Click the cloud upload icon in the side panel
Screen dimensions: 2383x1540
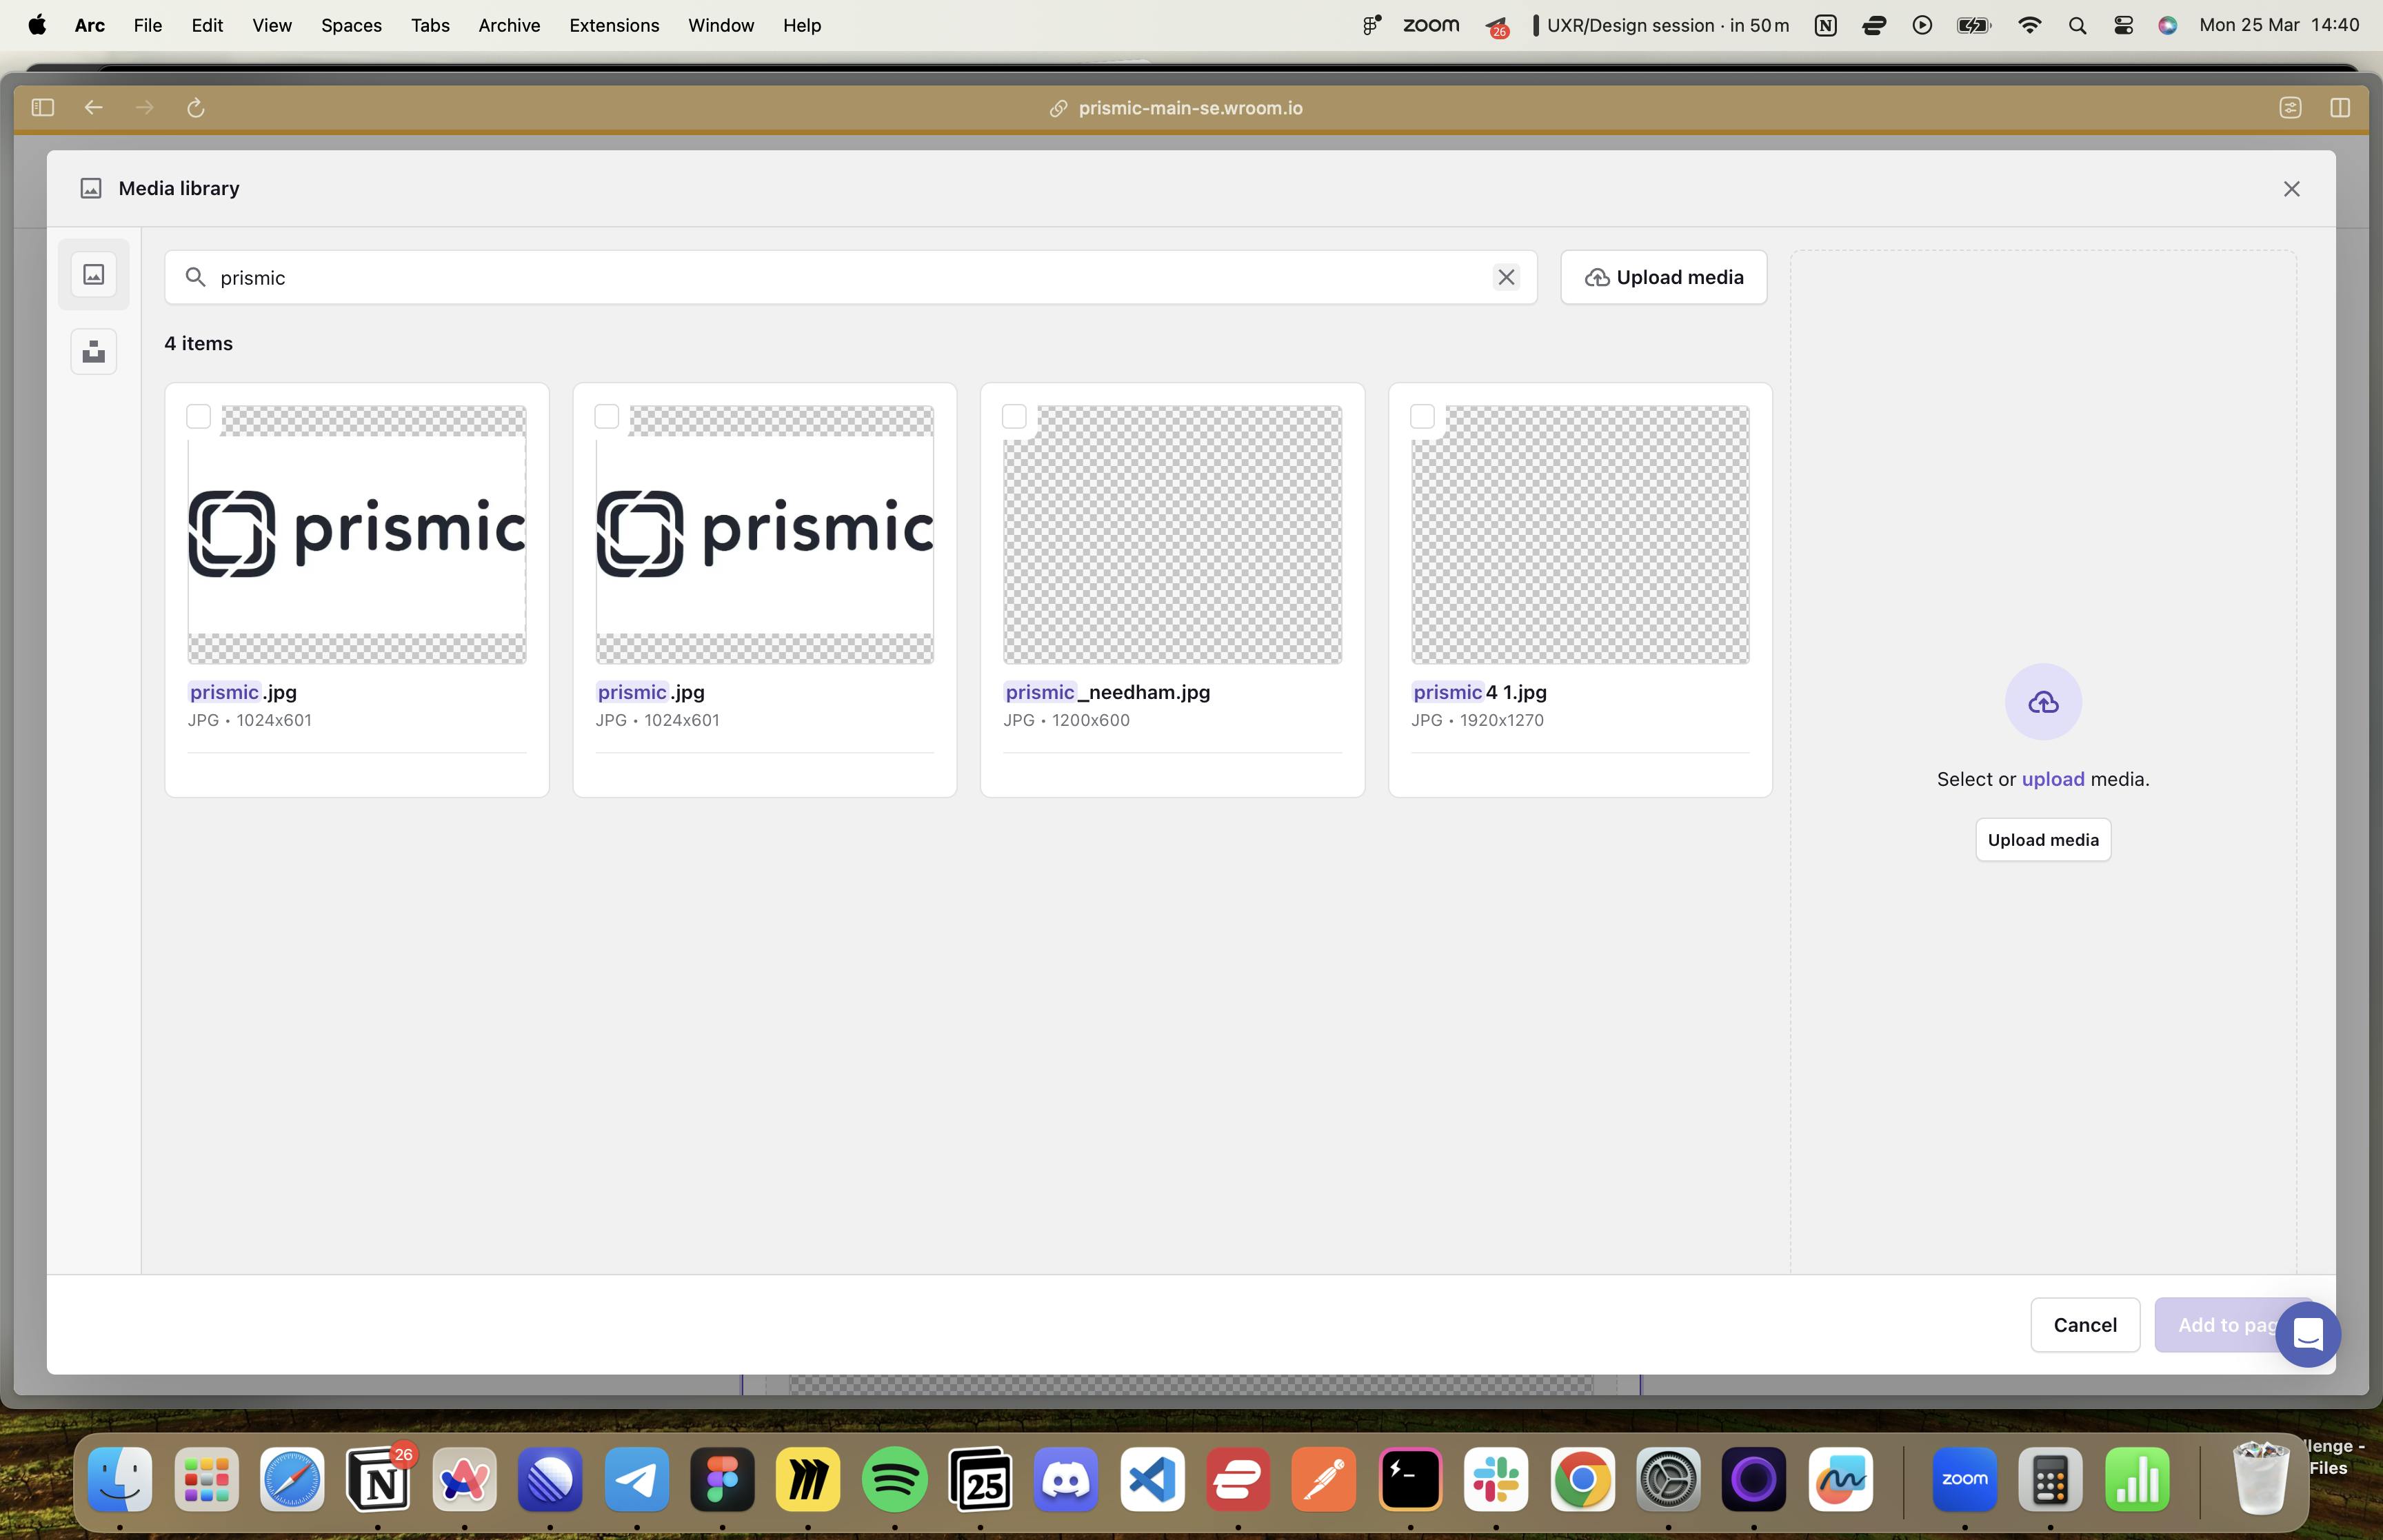[x=2043, y=702]
